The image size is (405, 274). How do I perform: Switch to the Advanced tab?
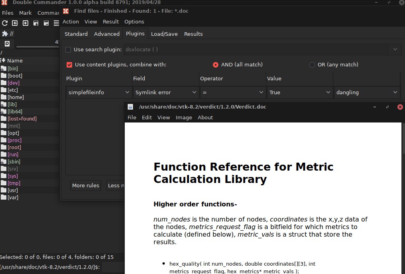(x=107, y=34)
